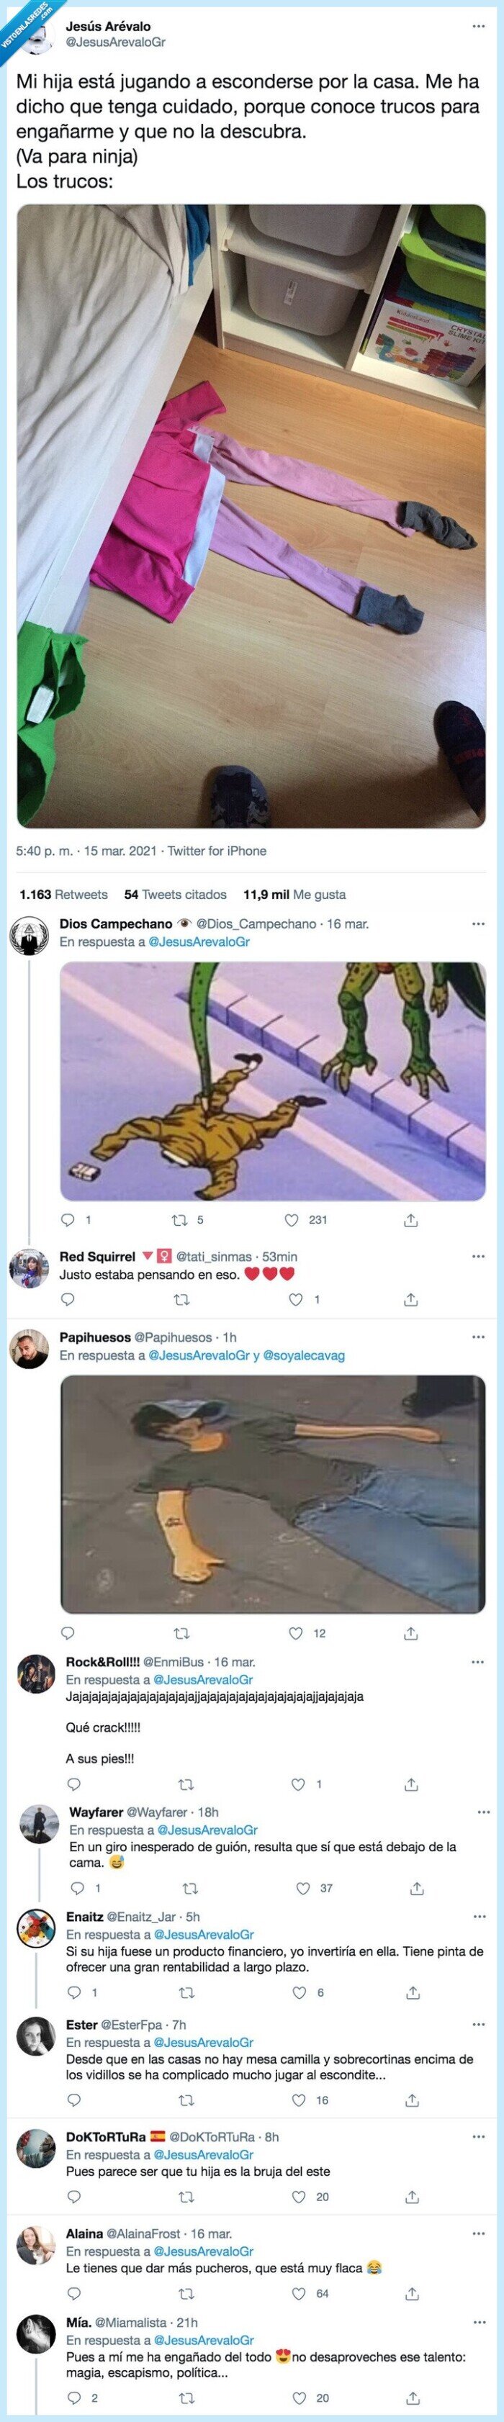504x2422 pixels.
Task: Retweet Alaina's reply about pucheros
Action: tap(186, 2293)
